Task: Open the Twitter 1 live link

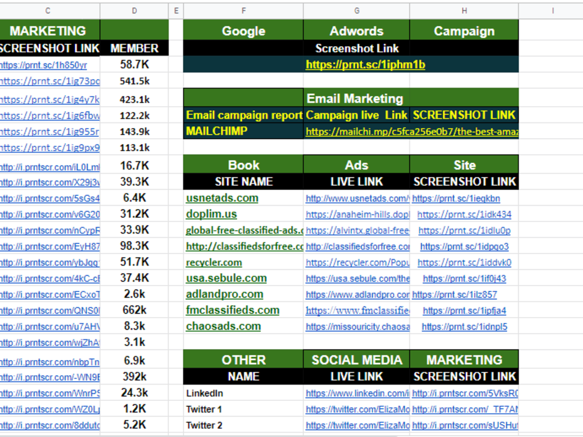Action: [x=357, y=410]
